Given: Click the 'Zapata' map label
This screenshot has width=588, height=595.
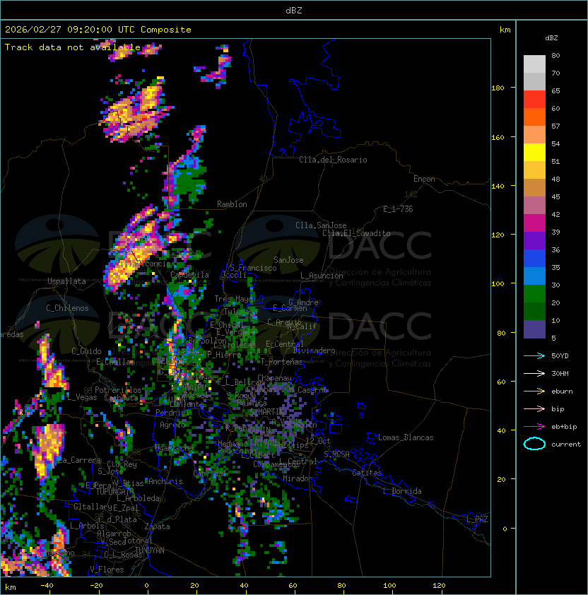Looking at the screenshot, I should 157,526.
